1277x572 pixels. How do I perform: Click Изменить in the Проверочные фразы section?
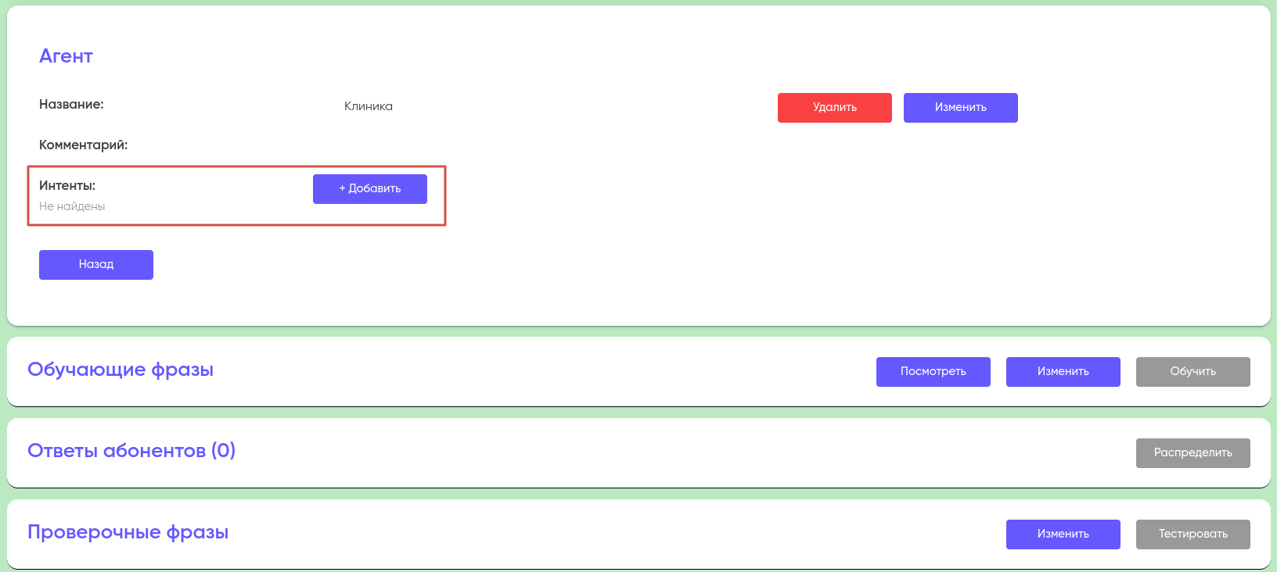(1063, 534)
